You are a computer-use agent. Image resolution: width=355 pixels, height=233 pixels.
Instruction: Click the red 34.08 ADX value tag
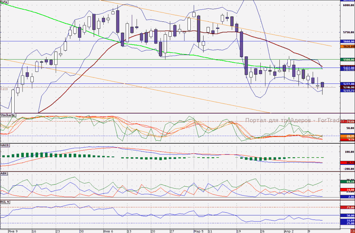(x=347, y=190)
